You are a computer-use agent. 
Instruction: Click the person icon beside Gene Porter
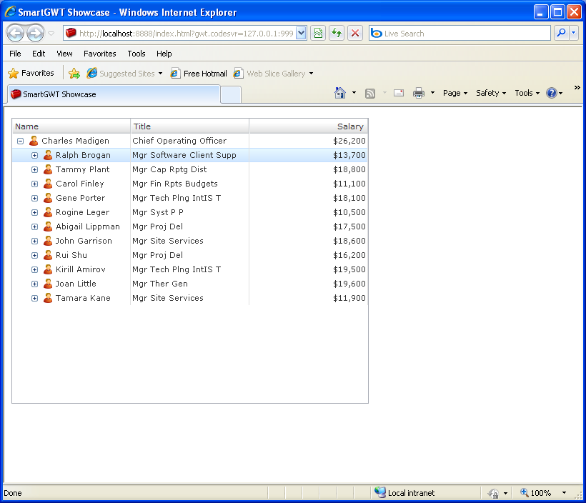48,198
